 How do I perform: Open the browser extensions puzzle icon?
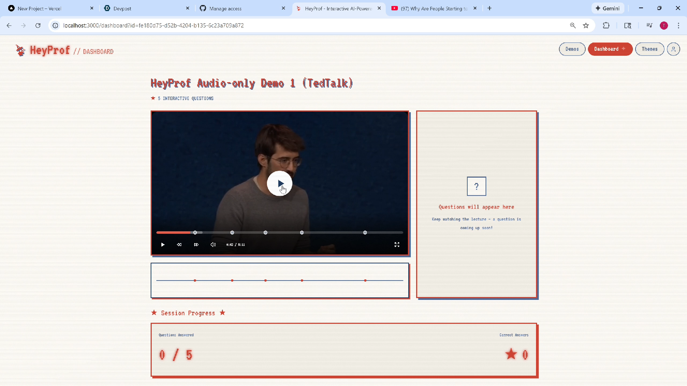pos(606,25)
